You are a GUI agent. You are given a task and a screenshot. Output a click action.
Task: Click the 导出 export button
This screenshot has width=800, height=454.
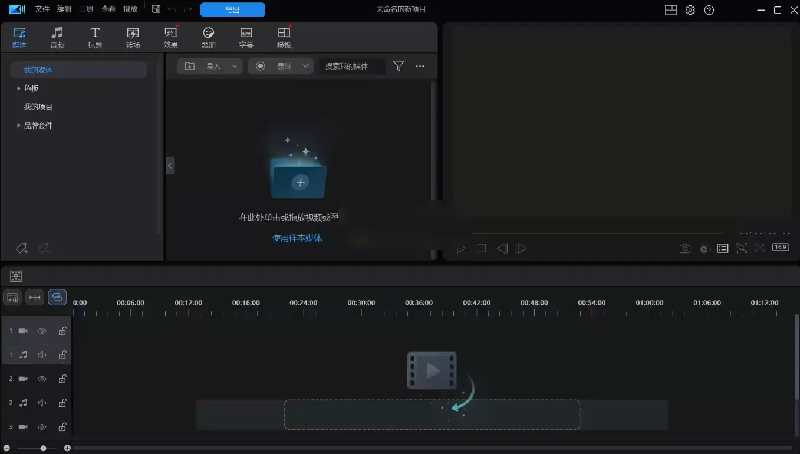click(x=232, y=9)
